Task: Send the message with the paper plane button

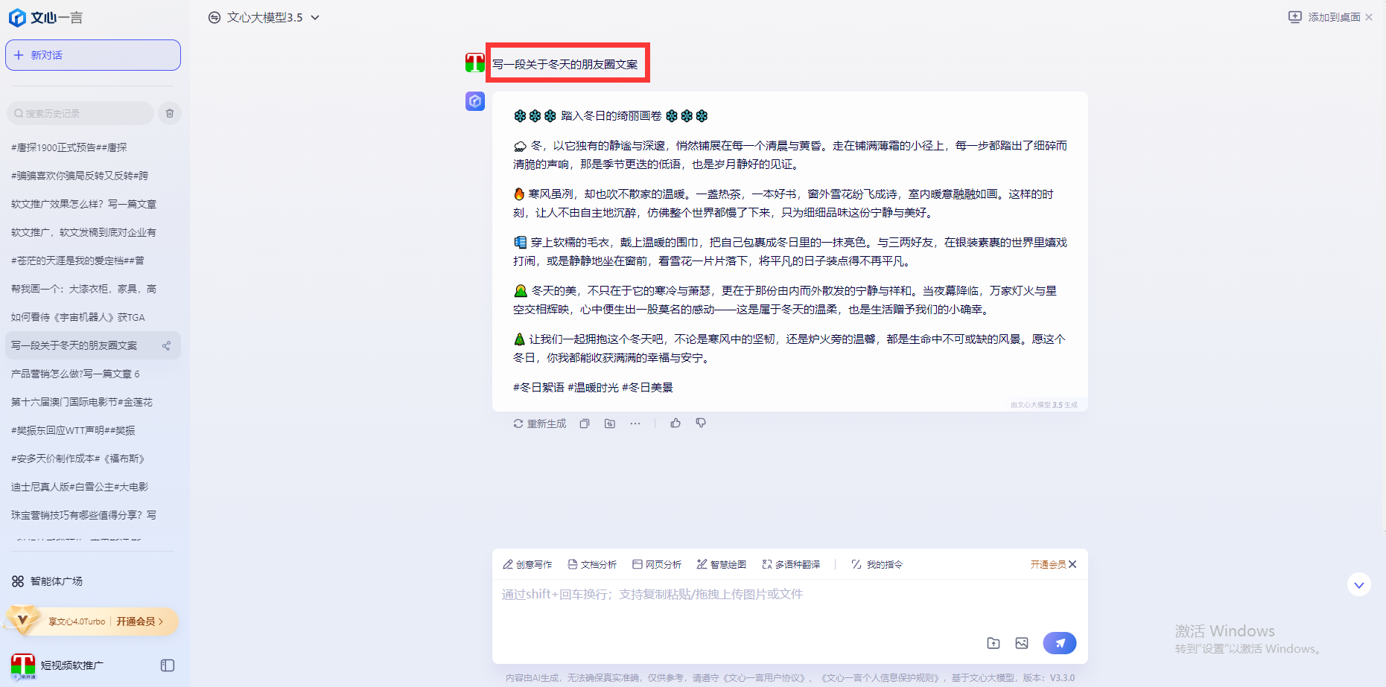Action: click(x=1060, y=643)
